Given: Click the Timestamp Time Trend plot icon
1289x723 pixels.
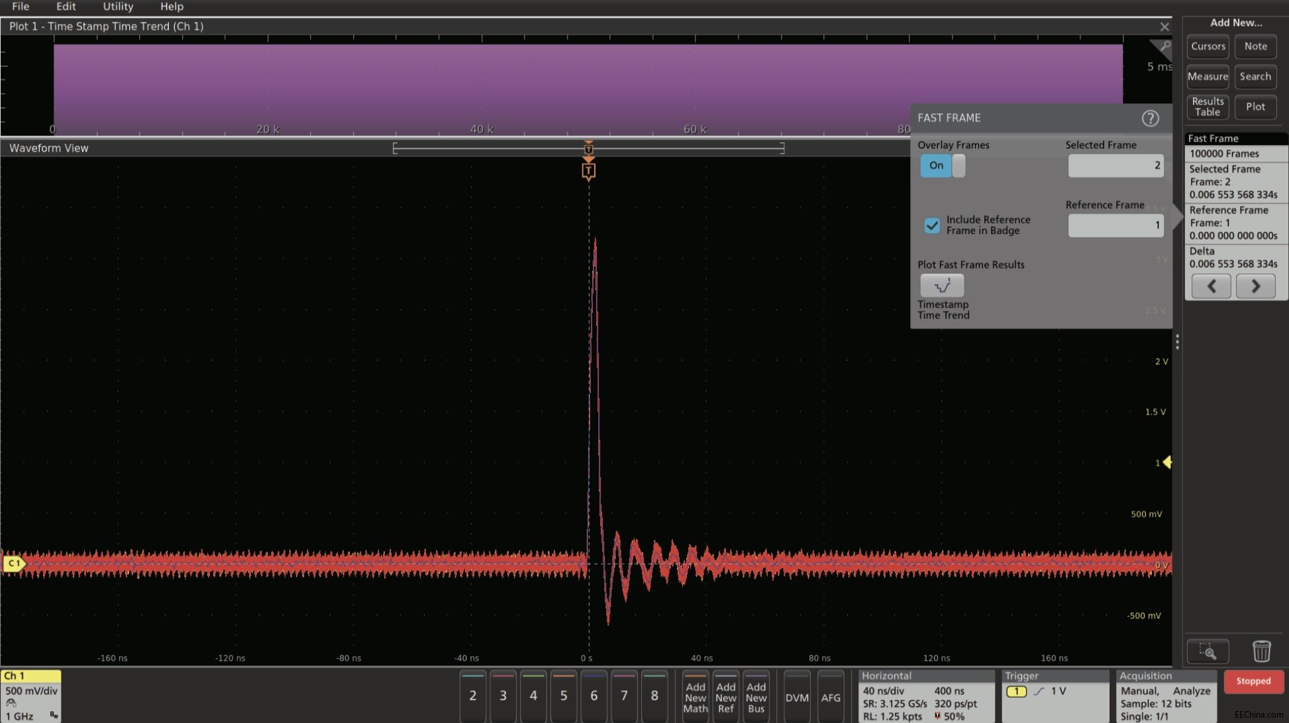Looking at the screenshot, I should tap(942, 286).
